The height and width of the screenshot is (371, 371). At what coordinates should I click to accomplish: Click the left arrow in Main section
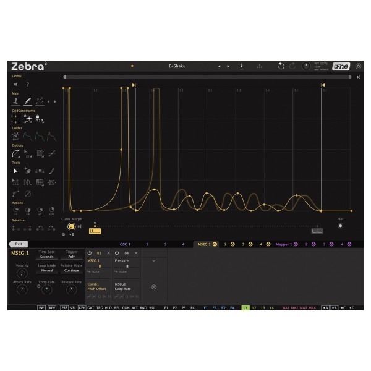click(48, 102)
